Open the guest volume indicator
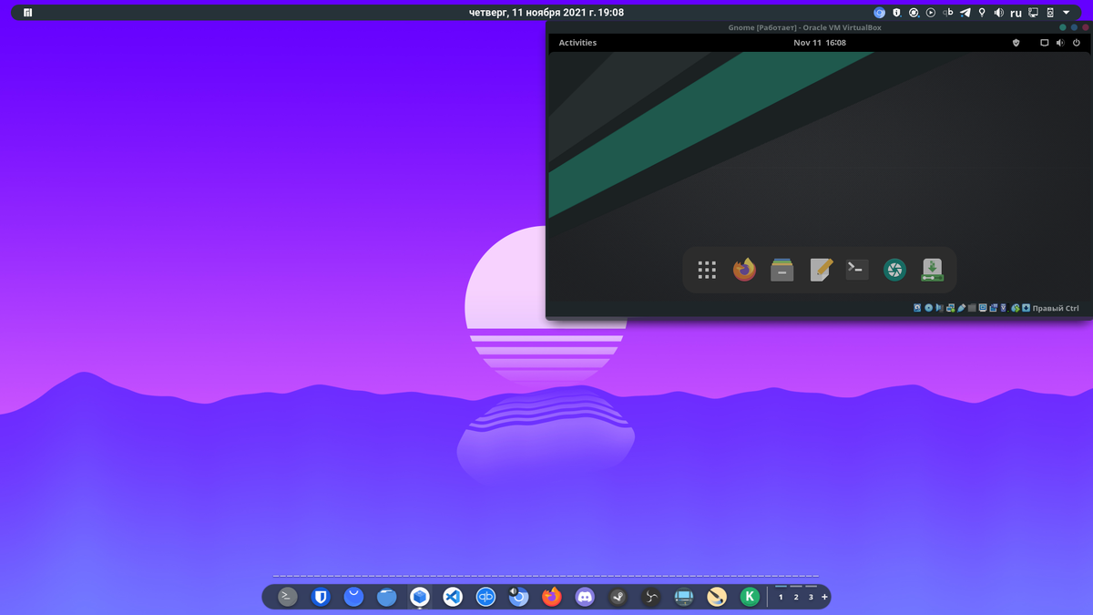Viewport: 1093px width, 615px height. pos(1058,43)
